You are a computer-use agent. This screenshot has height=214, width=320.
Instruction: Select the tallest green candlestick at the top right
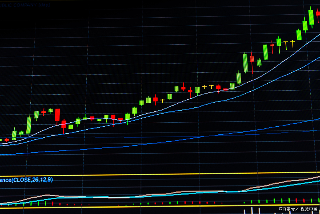(311, 17)
